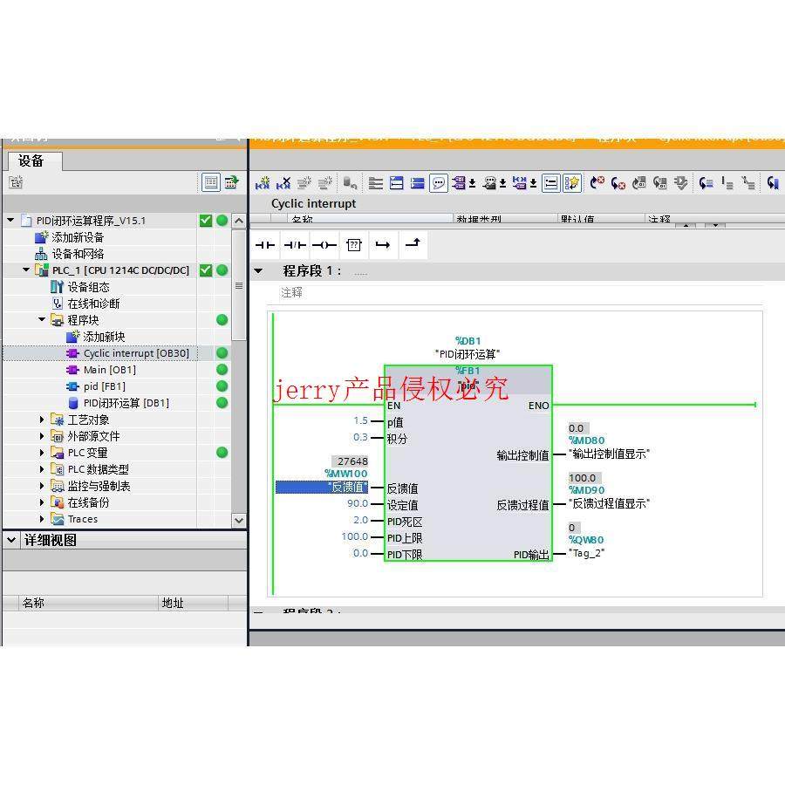Switch to the 设备 tab

click(35, 161)
